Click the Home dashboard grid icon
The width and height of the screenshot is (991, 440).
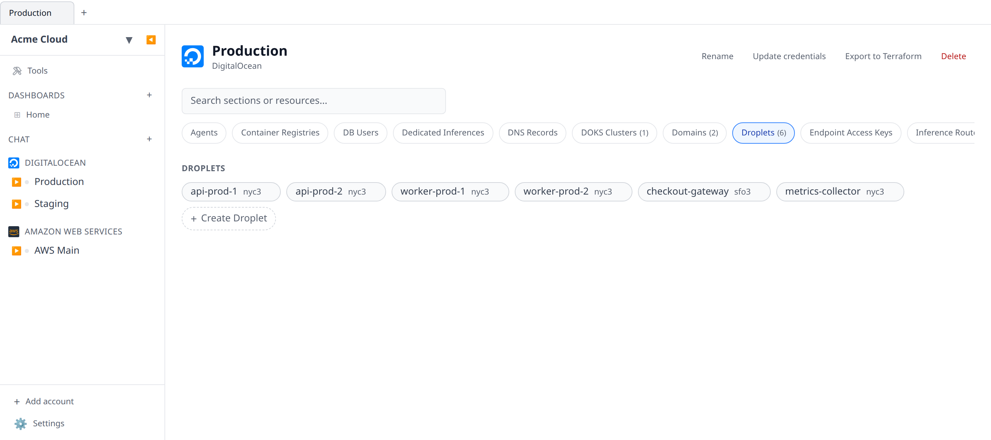click(17, 114)
